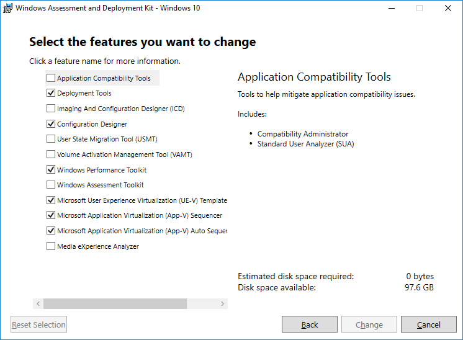463x340 pixels.
Task: Enable Imaging And Configuration Designer (ICD) checkbox
Action: click(51, 109)
